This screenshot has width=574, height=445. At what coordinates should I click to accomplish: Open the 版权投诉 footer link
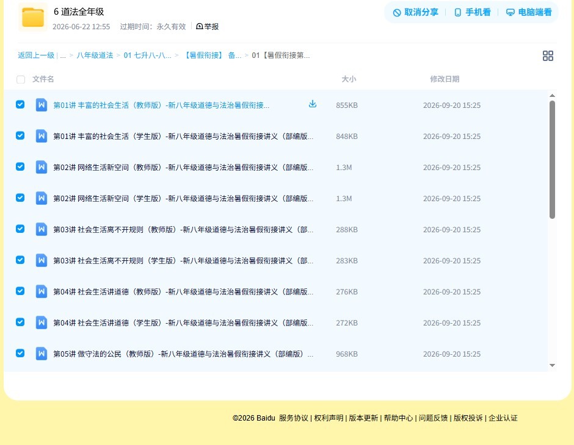(x=468, y=418)
